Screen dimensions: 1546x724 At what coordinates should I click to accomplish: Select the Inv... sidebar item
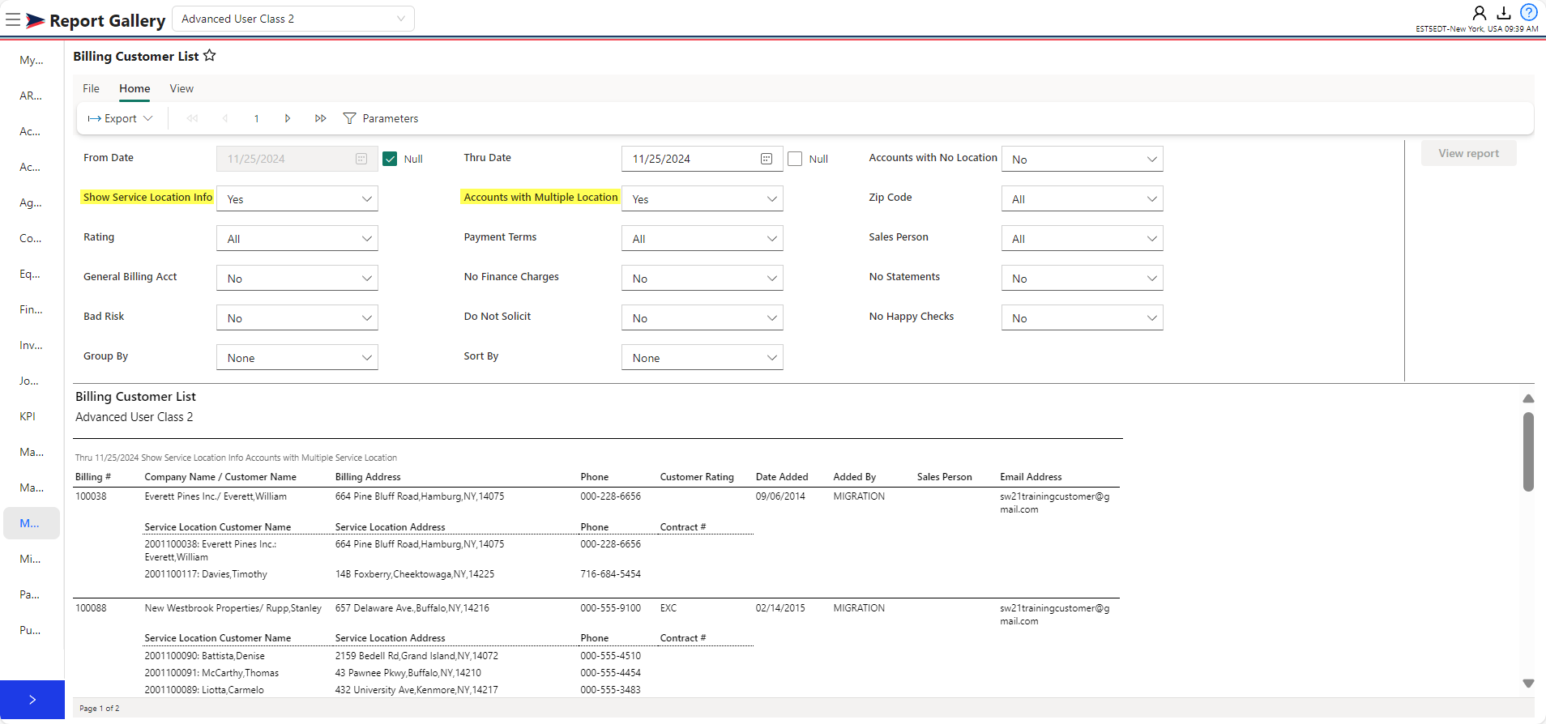[x=32, y=345]
